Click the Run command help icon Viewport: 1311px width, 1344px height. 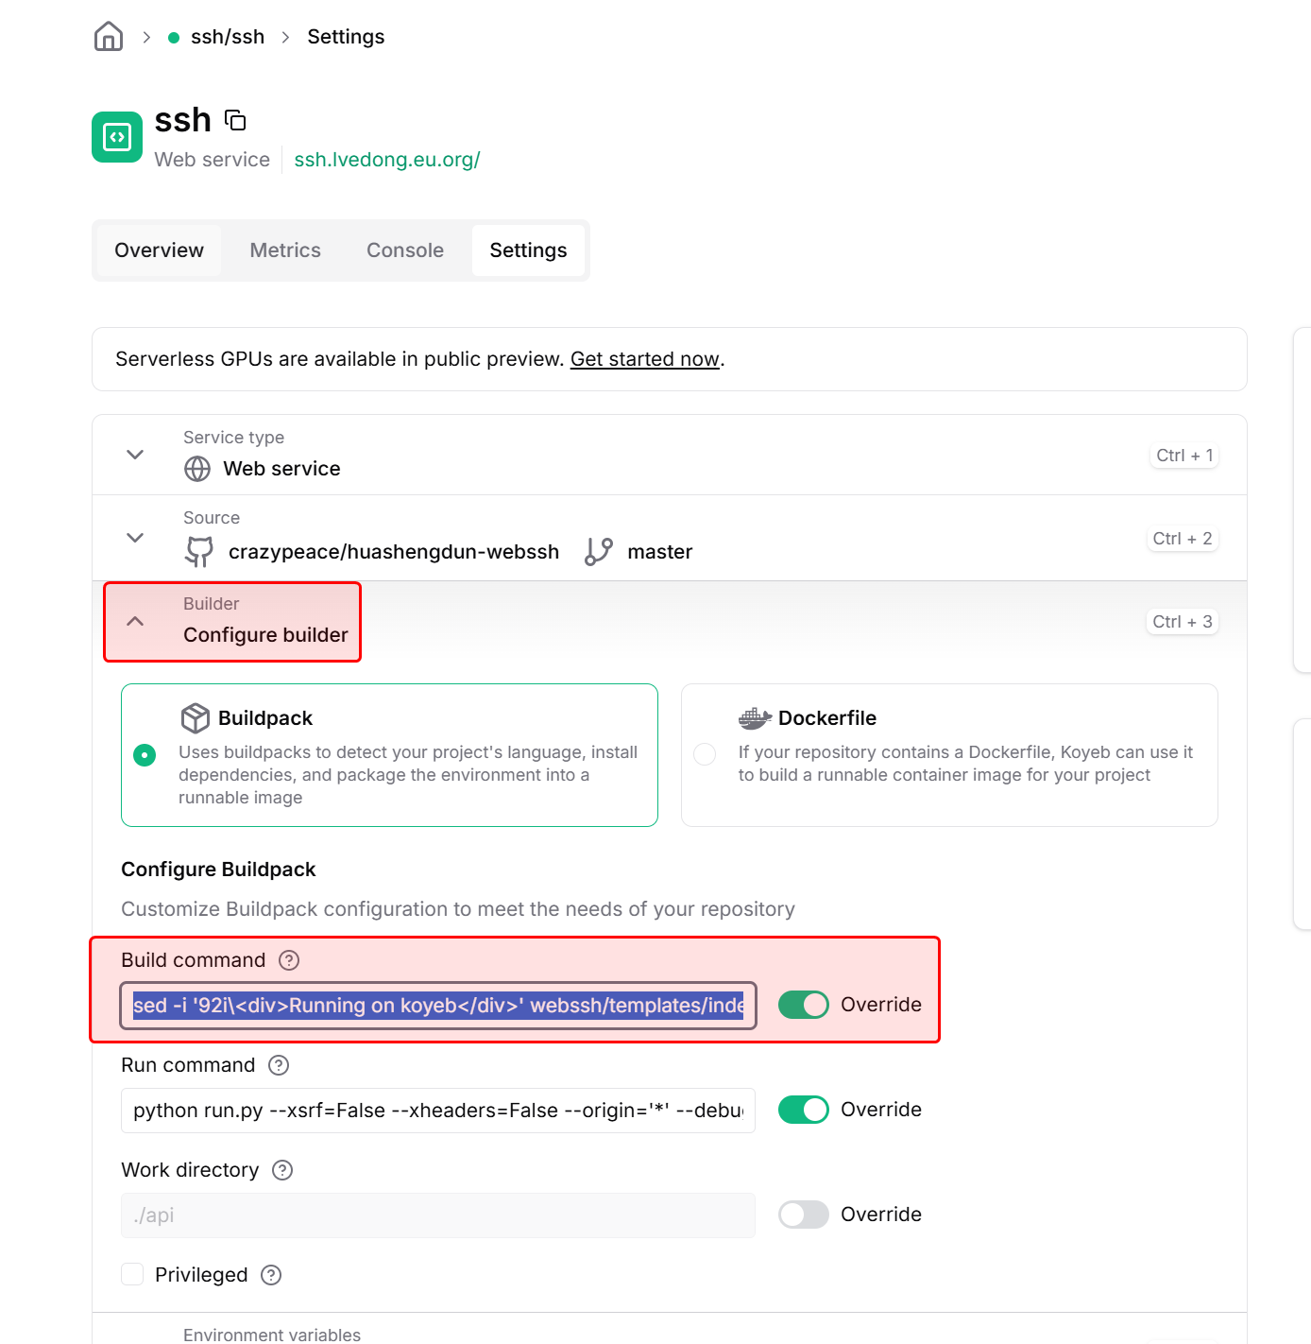(x=279, y=1065)
